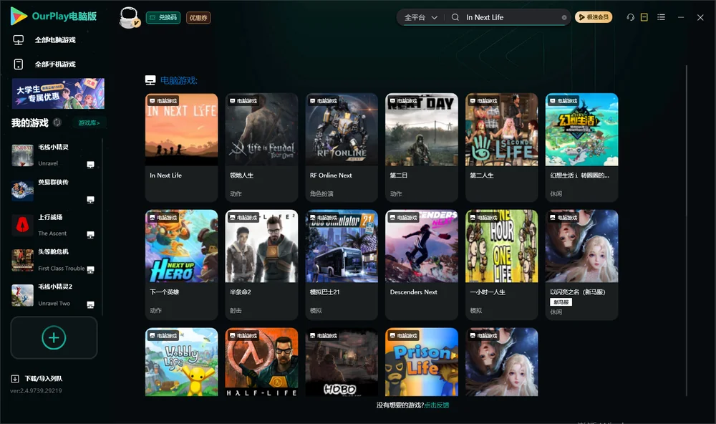The image size is (716, 424).
Task: Open the Prison Life game thumbnail
Action: click(422, 362)
